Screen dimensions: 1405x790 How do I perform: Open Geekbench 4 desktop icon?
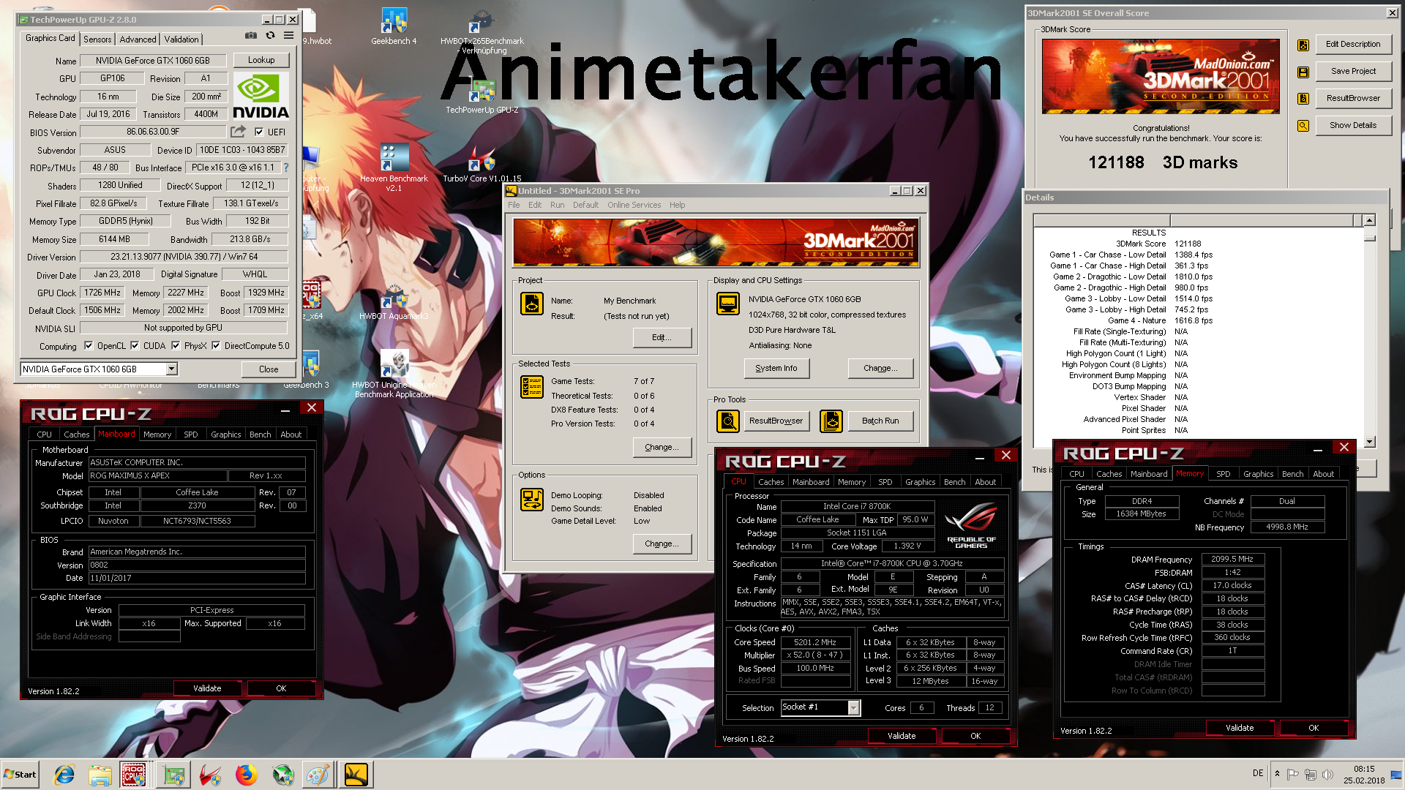[x=394, y=26]
